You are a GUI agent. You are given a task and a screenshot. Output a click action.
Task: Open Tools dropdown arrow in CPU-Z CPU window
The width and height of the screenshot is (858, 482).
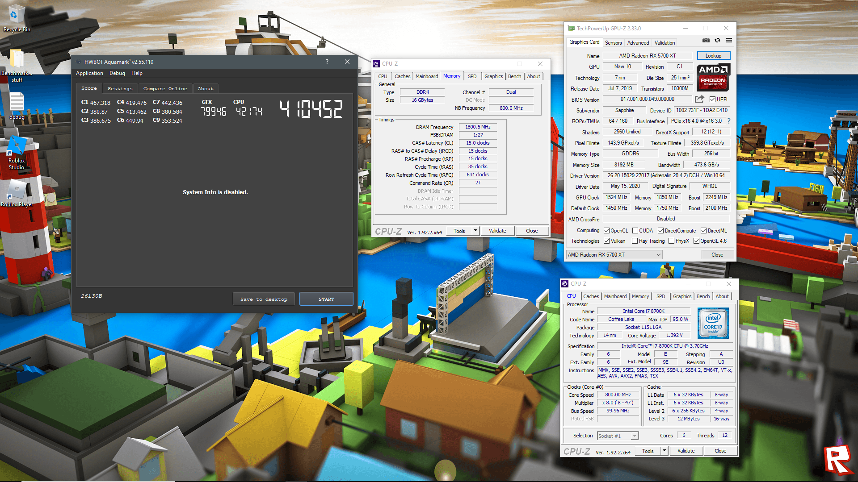pyautogui.click(x=664, y=451)
